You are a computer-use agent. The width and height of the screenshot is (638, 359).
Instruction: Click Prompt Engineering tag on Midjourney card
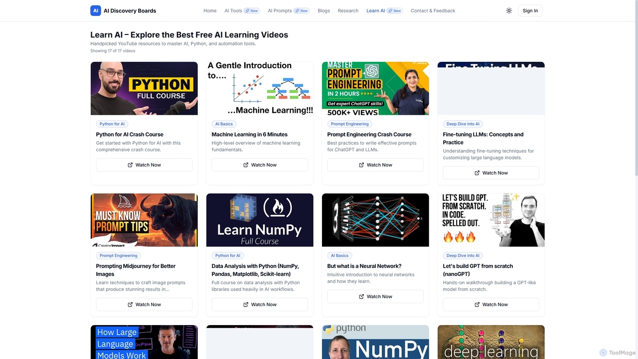[119, 255]
